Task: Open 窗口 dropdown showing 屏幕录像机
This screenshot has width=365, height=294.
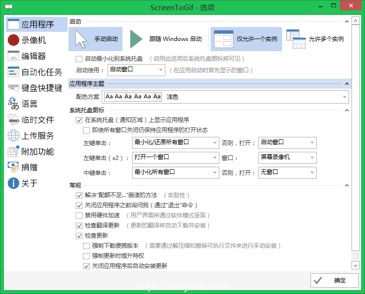Action: point(287,158)
